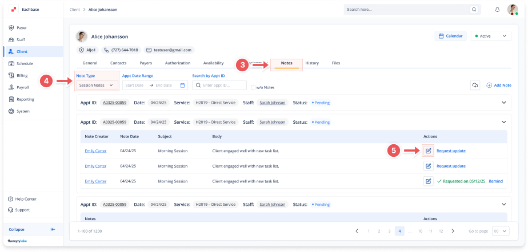This screenshot has height=252, width=528.
Task: Open calendar picker icon in Appt Date Range
Action: click(183, 85)
